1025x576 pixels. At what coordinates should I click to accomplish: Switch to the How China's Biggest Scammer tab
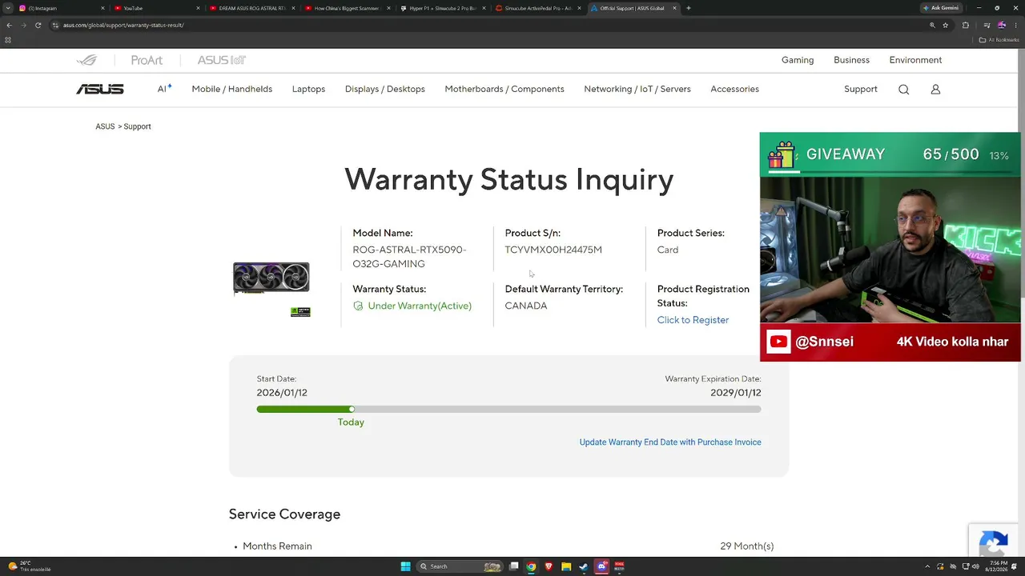coord(347,8)
